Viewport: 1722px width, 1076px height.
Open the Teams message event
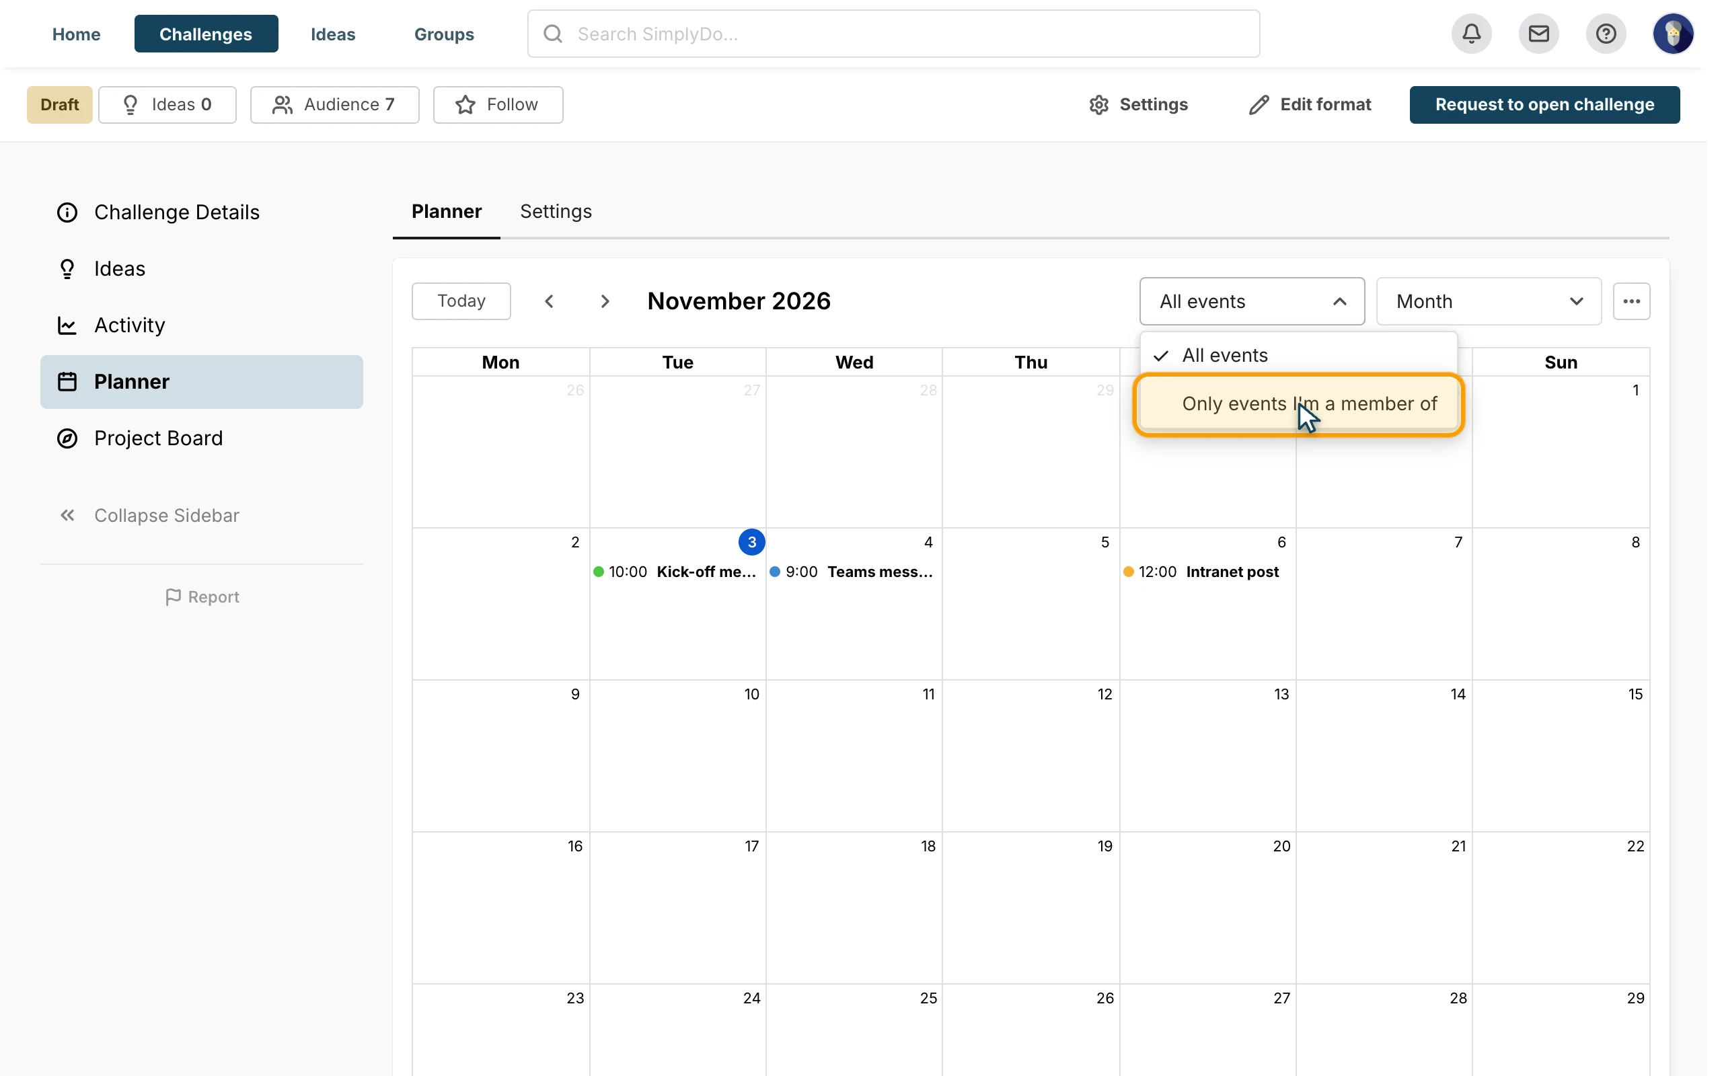click(852, 572)
